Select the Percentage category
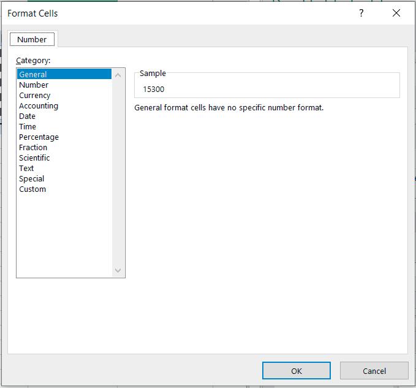Screen dimensions: 416x388 click(x=64, y=137)
